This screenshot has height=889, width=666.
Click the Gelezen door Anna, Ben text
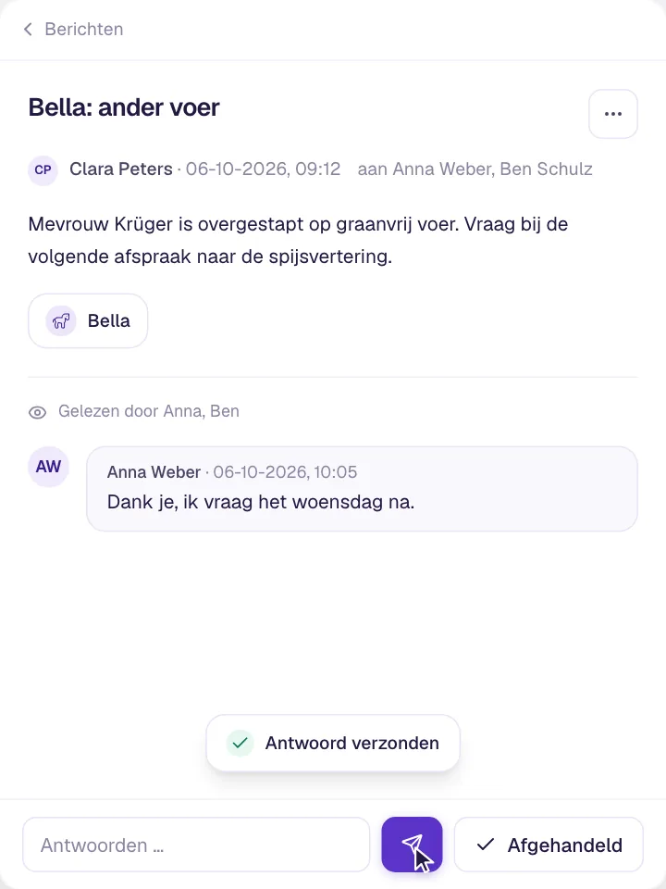click(x=148, y=411)
